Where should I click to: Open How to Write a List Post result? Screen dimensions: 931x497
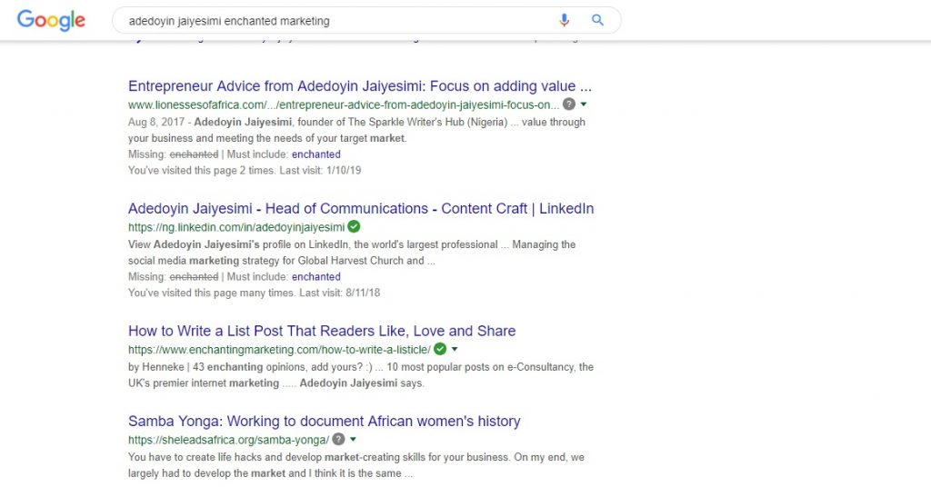(x=322, y=331)
